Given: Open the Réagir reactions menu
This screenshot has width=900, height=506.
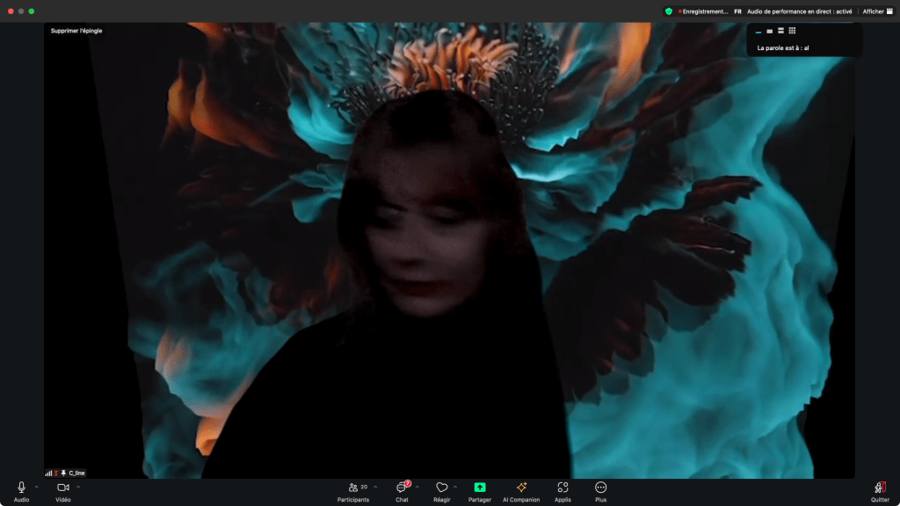Looking at the screenshot, I should coord(441,488).
